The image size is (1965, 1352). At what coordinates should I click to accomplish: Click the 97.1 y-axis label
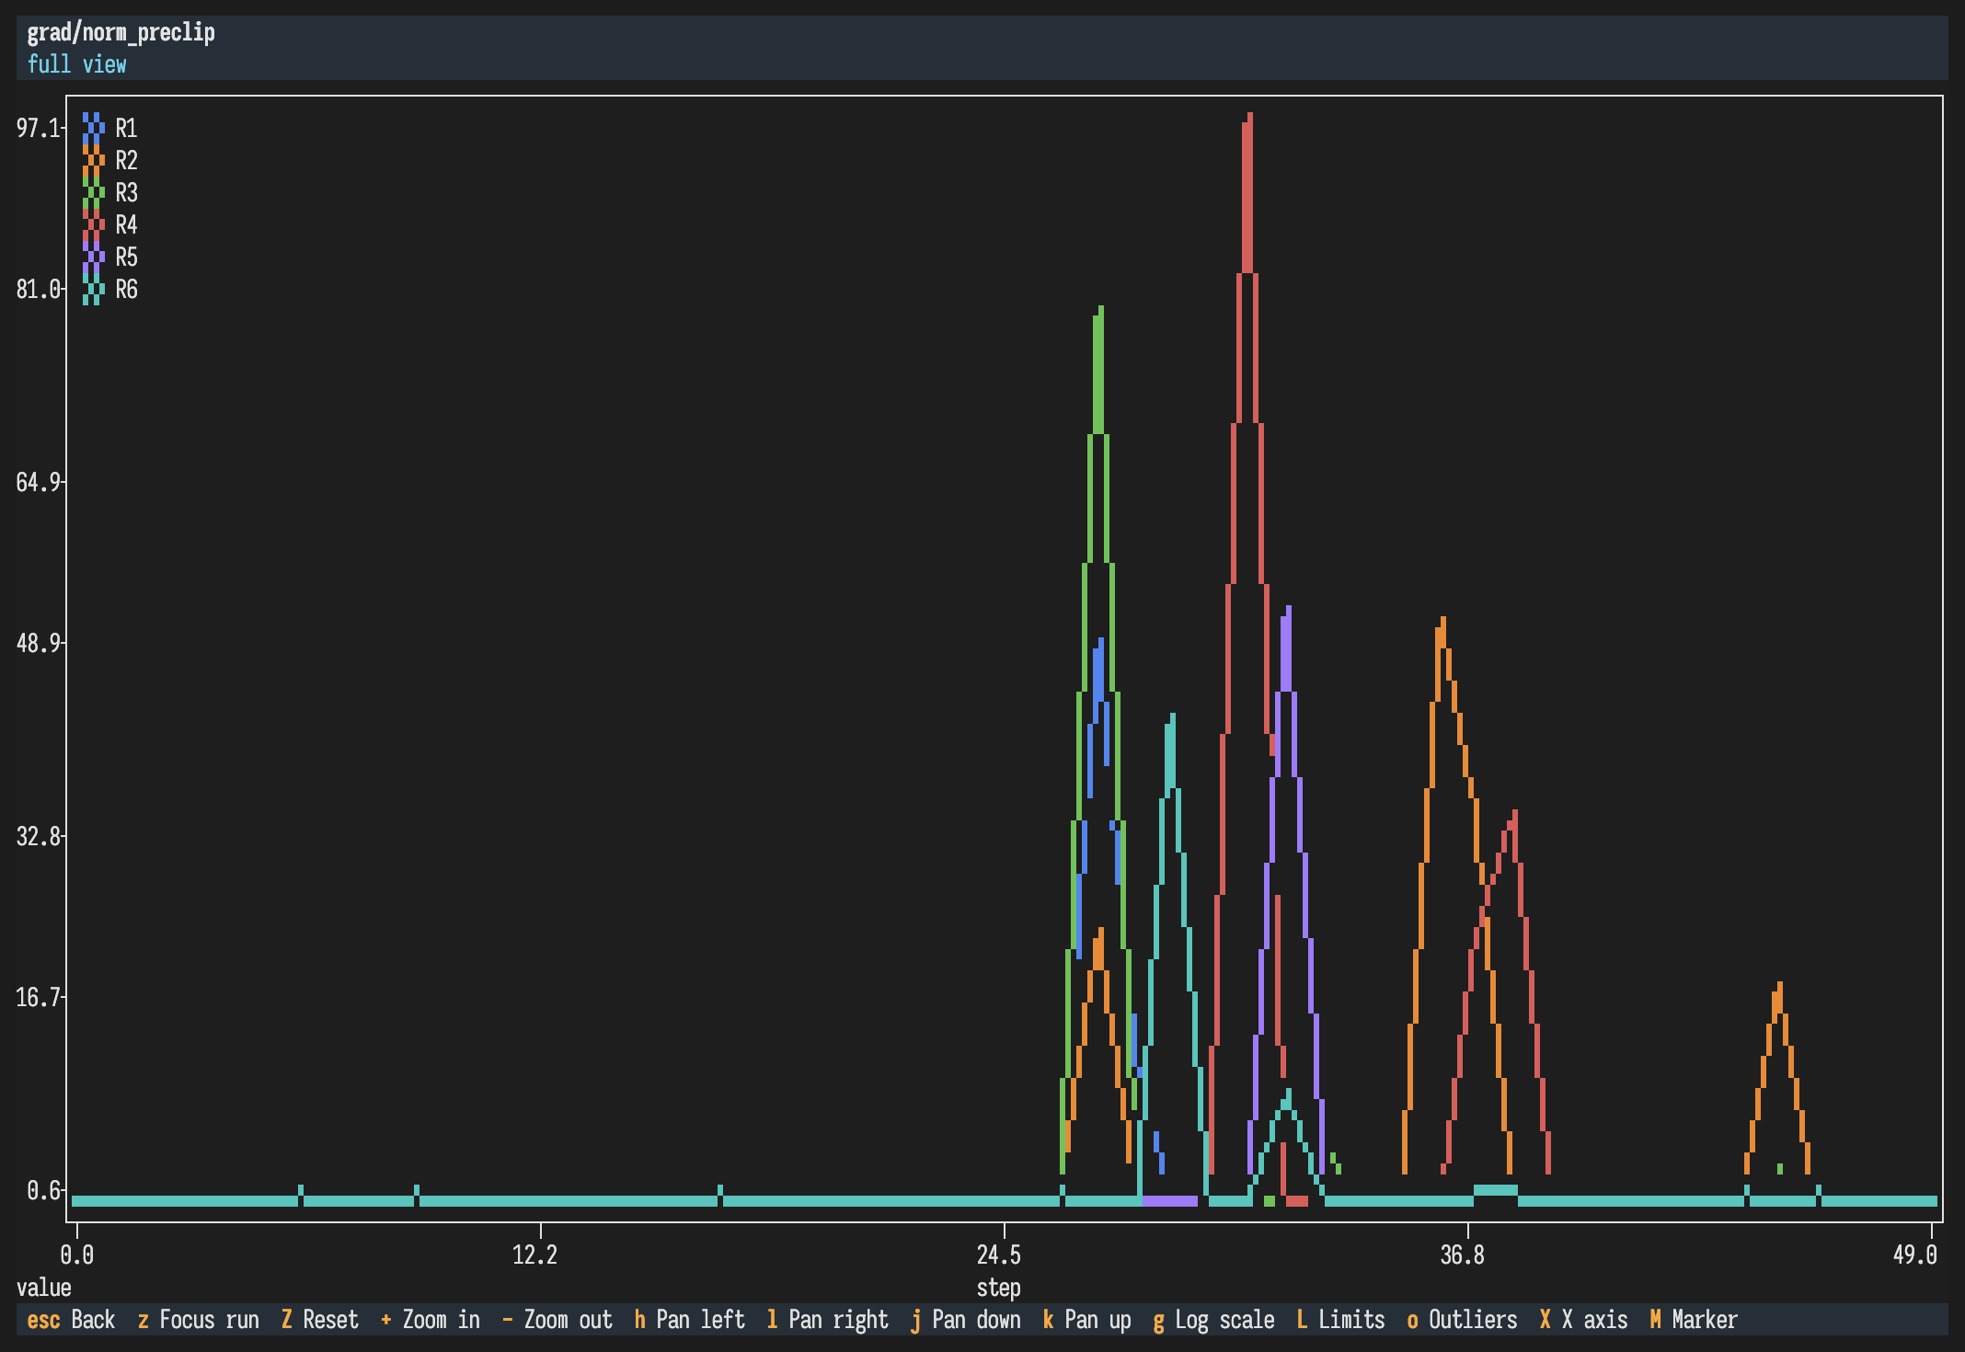click(x=39, y=128)
